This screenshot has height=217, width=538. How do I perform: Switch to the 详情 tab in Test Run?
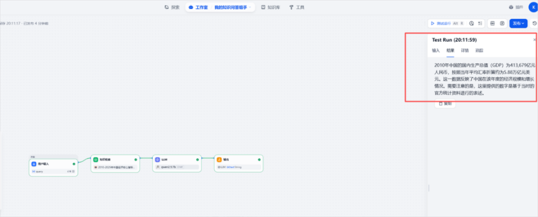click(x=465, y=50)
